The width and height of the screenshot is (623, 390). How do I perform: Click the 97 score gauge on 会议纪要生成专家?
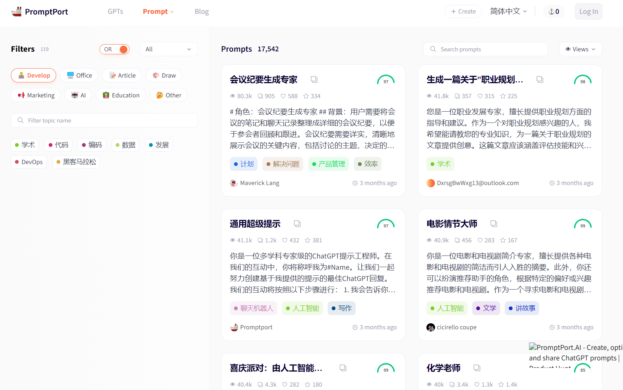point(386,80)
